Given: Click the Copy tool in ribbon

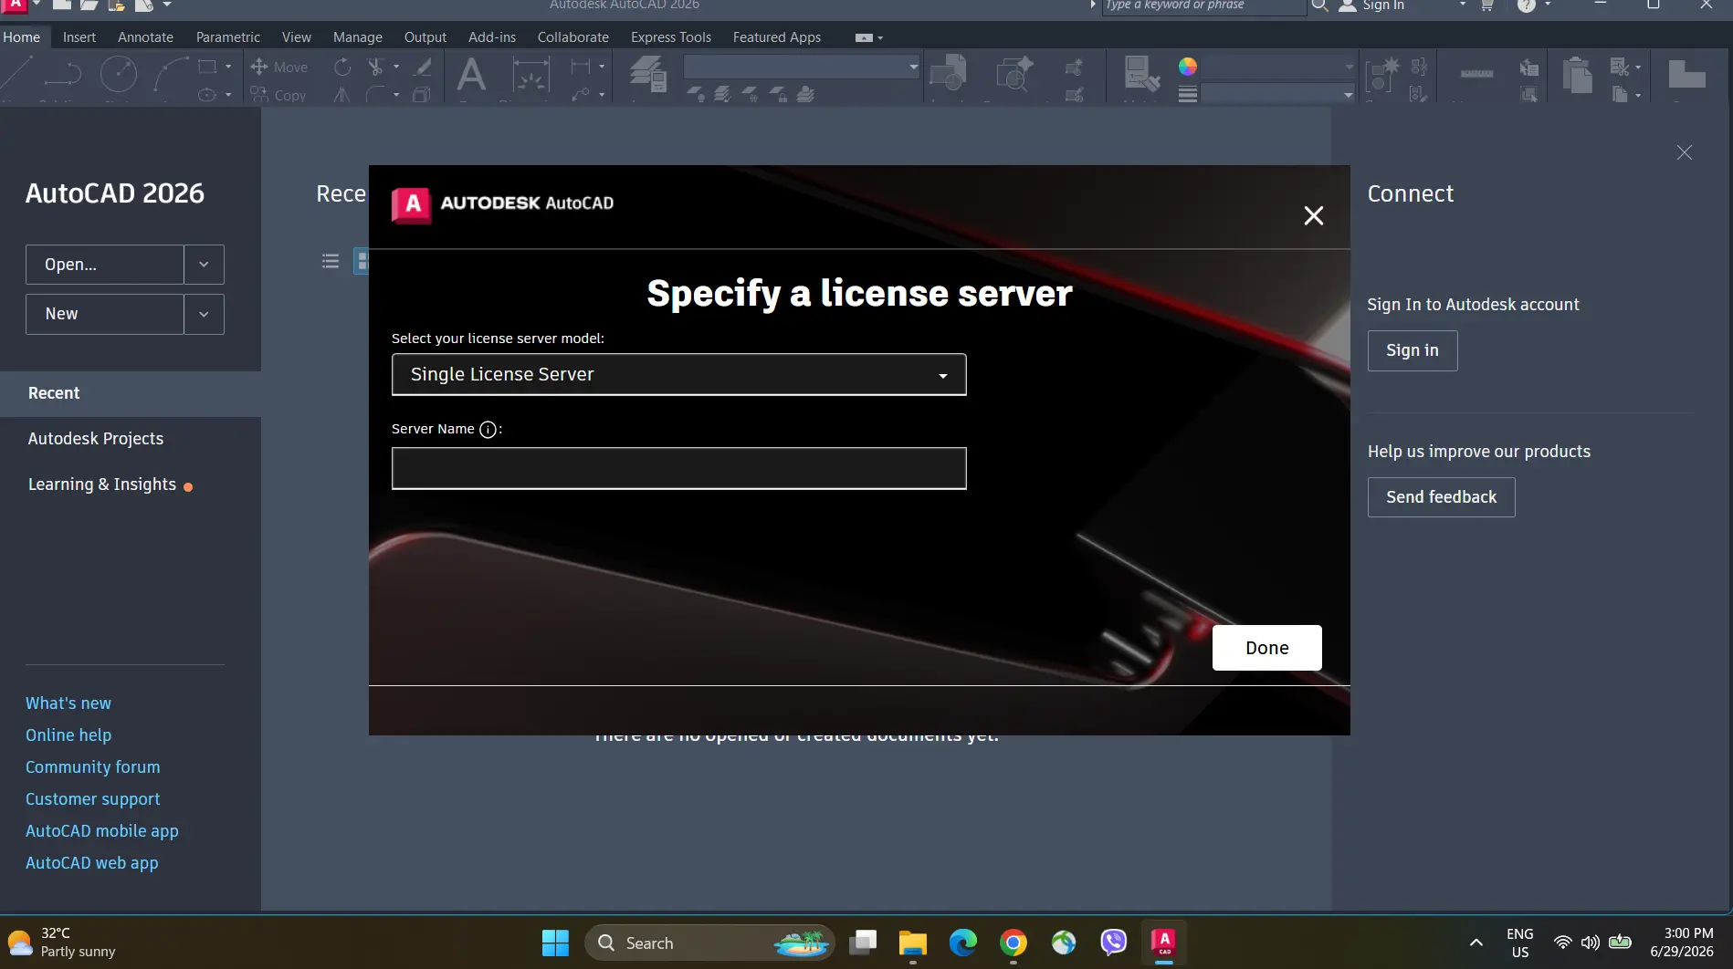Looking at the screenshot, I should [x=279, y=95].
